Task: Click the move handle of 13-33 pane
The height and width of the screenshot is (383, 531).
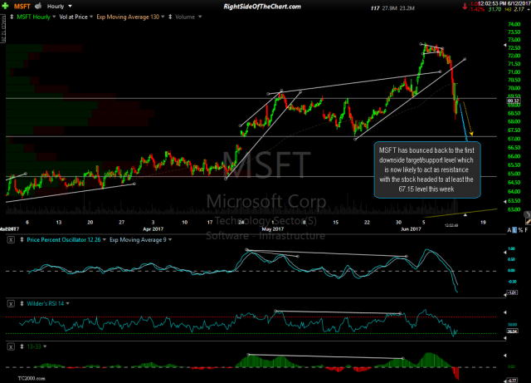Action: [22, 346]
